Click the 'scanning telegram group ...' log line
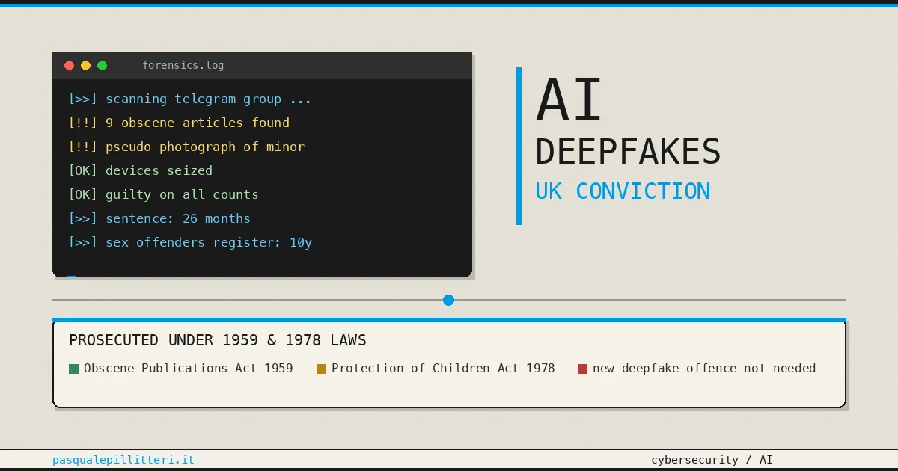Image resolution: width=898 pixels, height=471 pixels. point(189,99)
